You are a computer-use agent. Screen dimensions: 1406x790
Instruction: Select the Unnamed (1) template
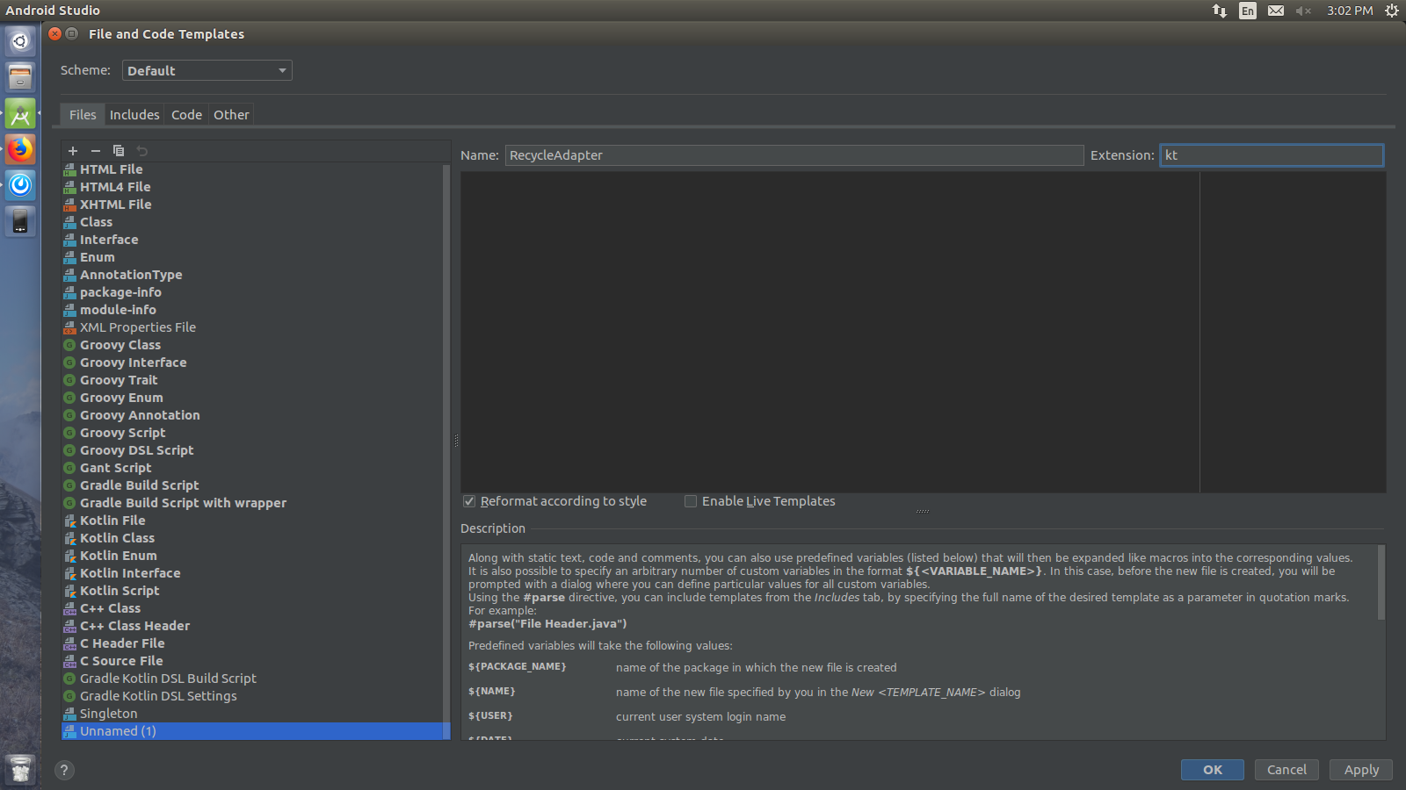coord(255,731)
